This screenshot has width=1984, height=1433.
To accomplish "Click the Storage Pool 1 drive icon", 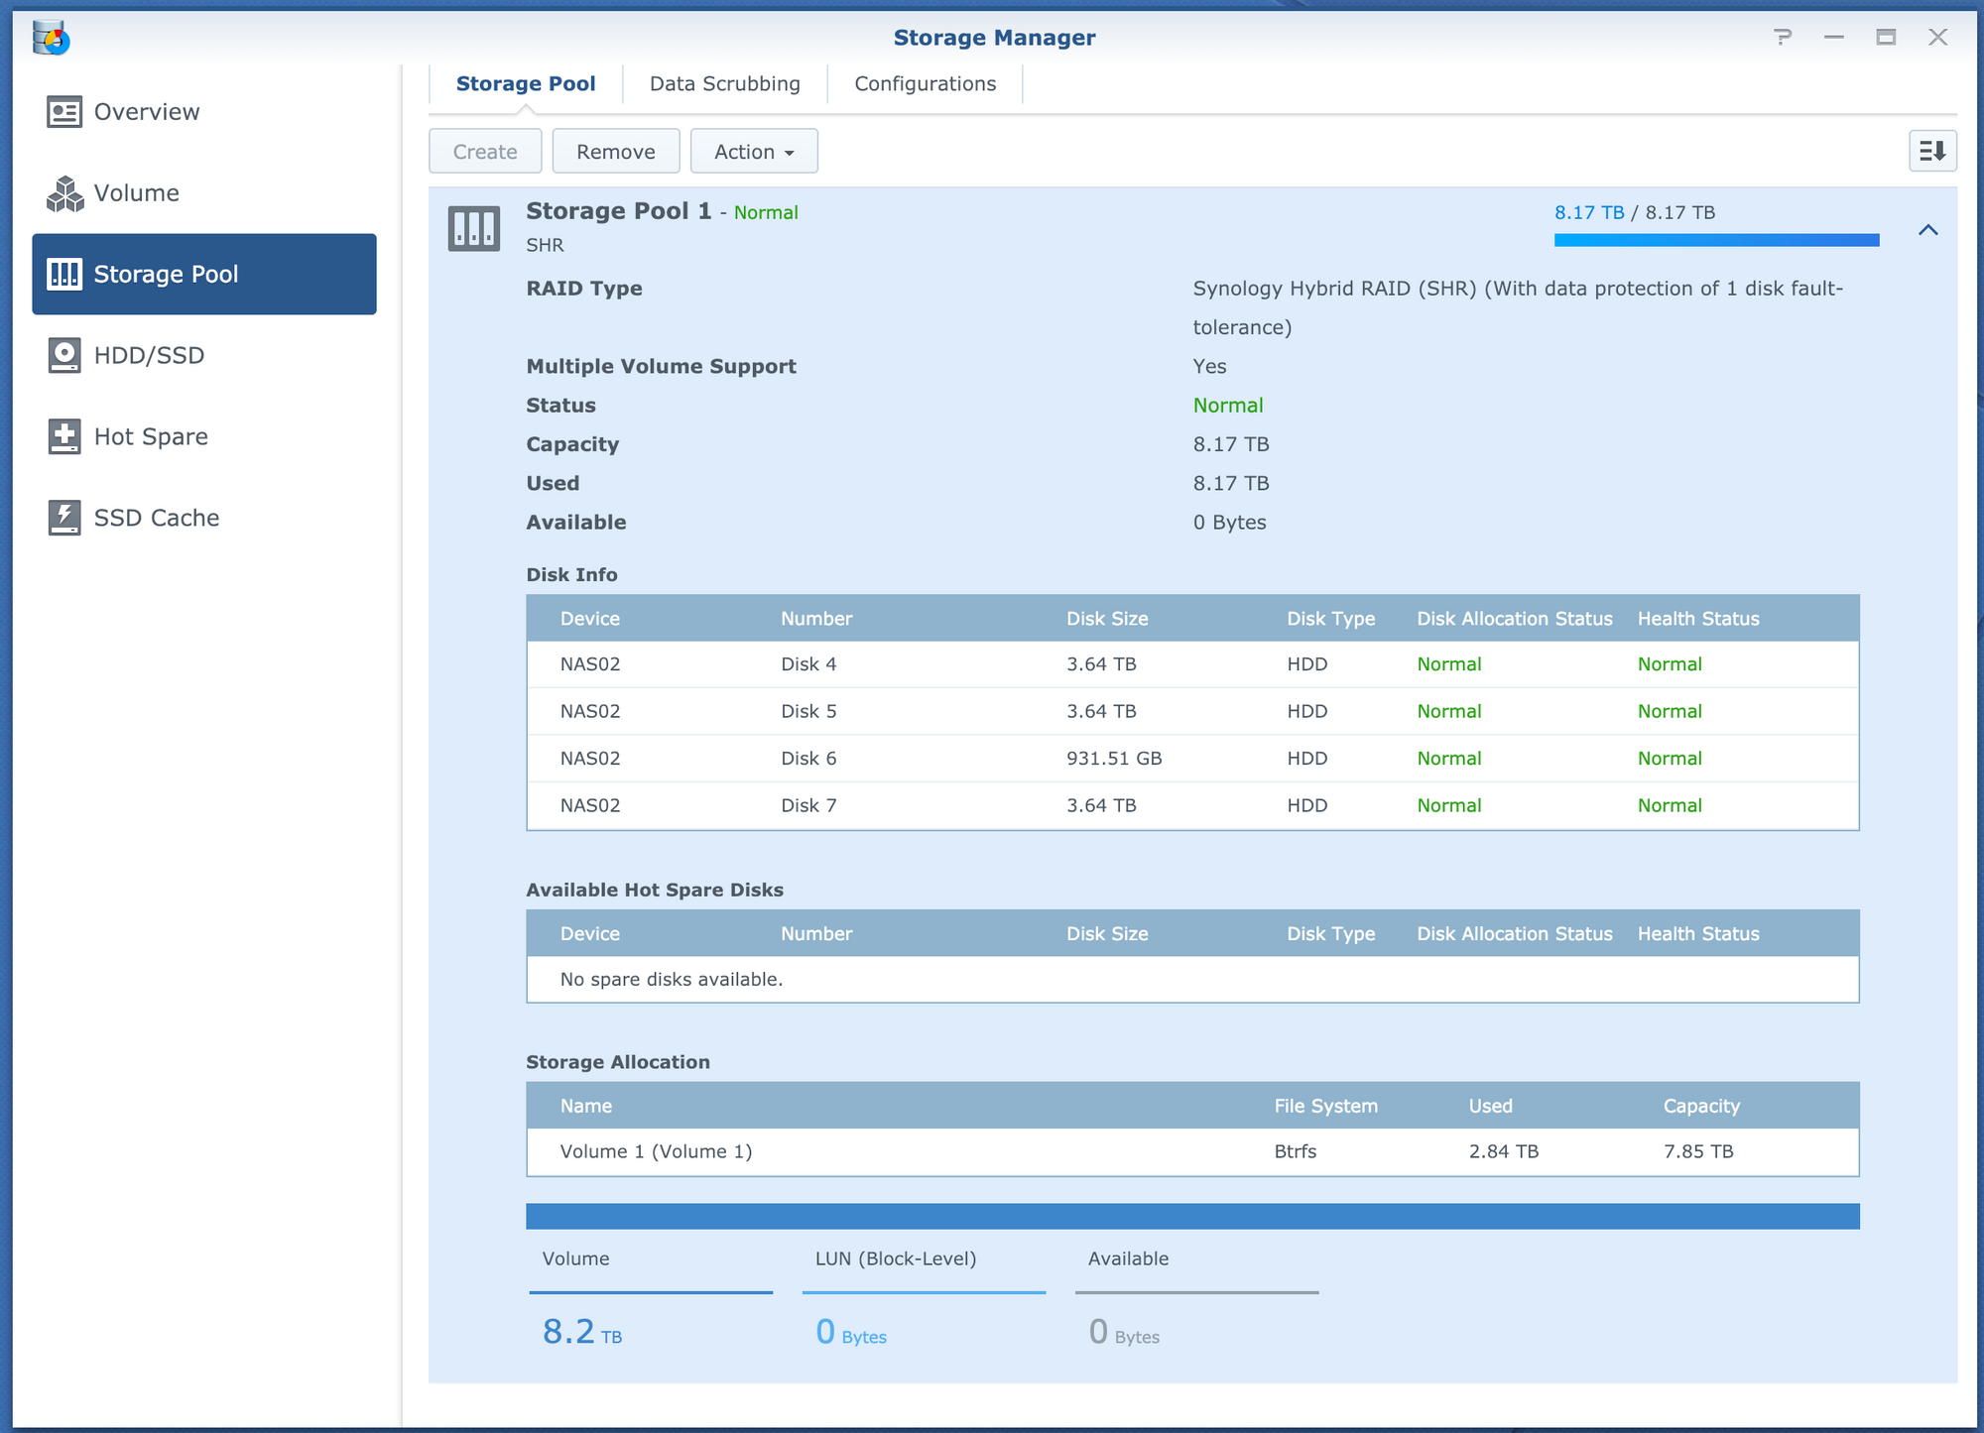I will coord(474,229).
